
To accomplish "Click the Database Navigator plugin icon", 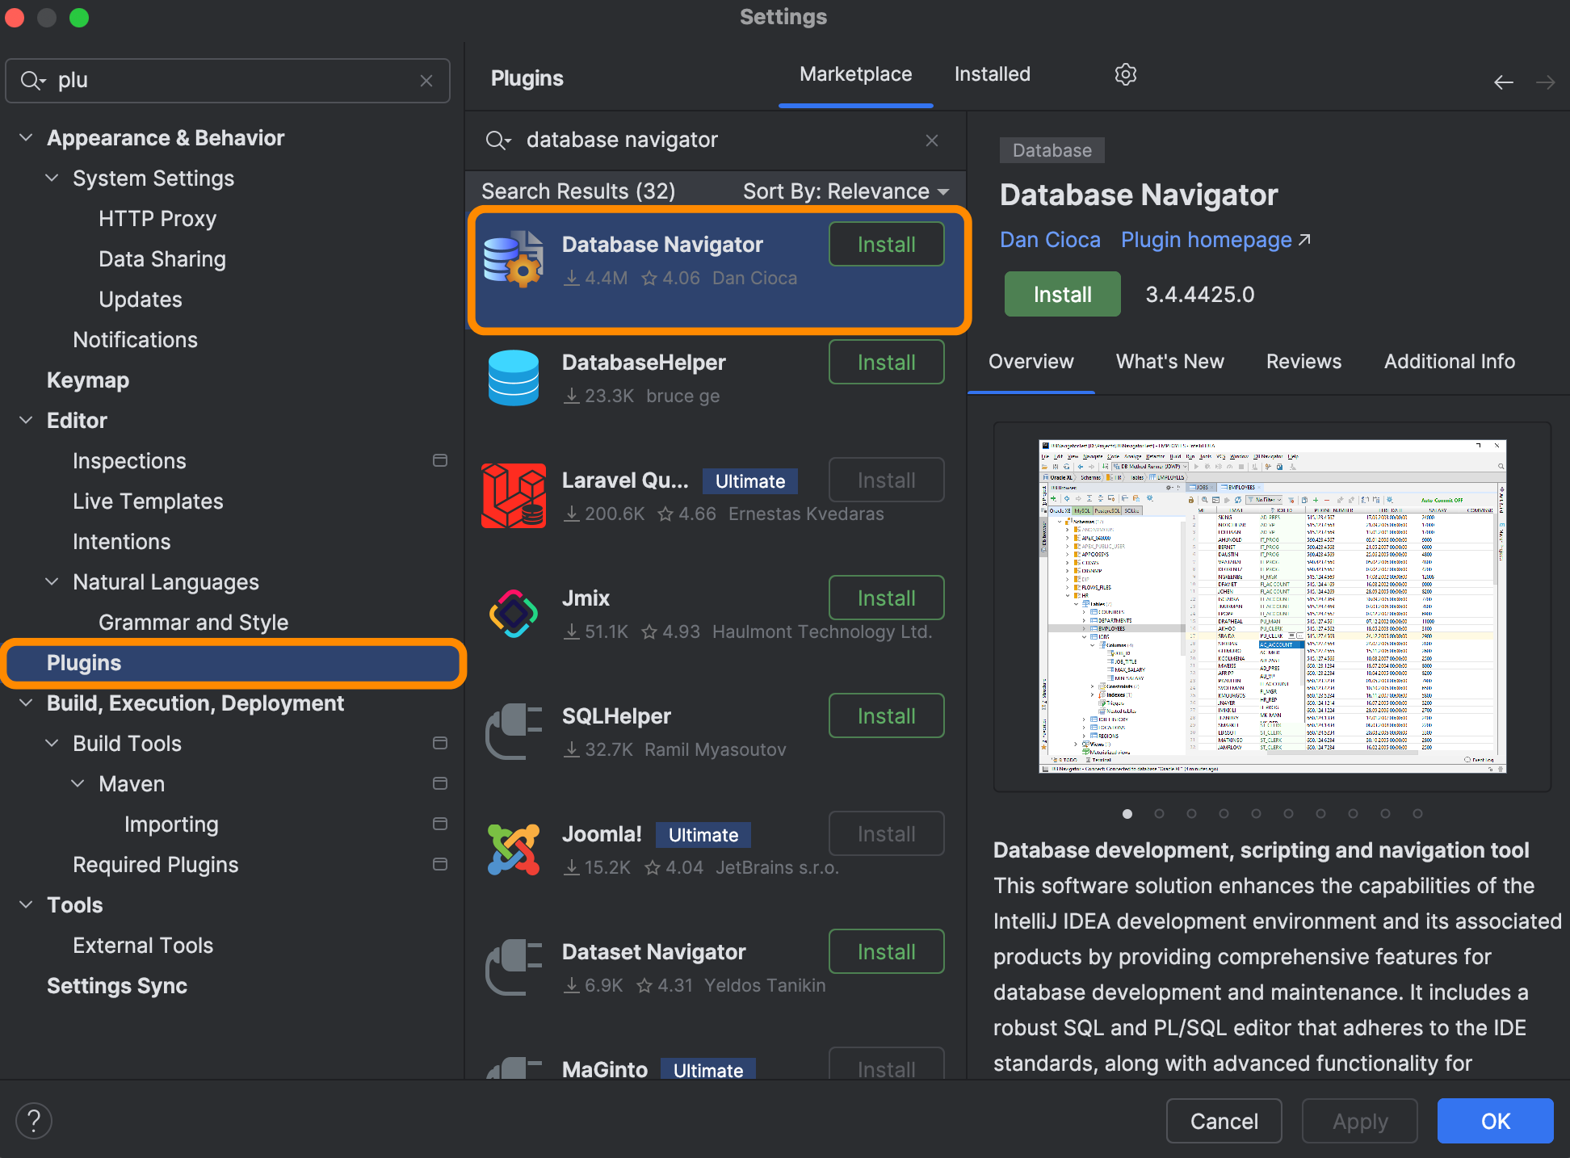I will pyautogui.click(x=514, y=260).
